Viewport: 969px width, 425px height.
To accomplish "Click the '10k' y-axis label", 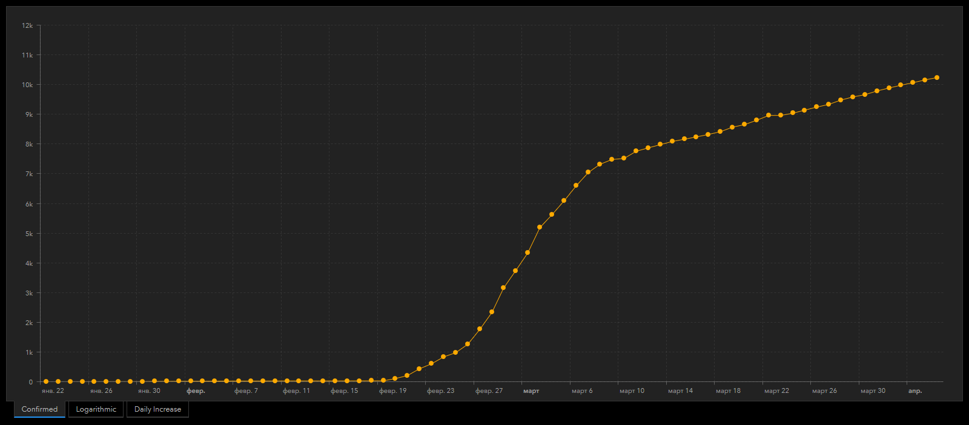I will [27, 85].
